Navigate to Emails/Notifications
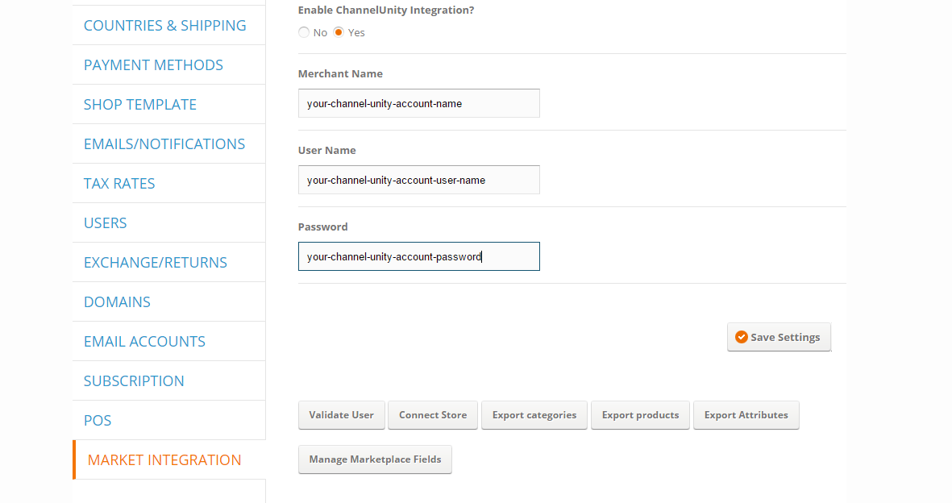The image size is (952, 503). coord(164,144)
